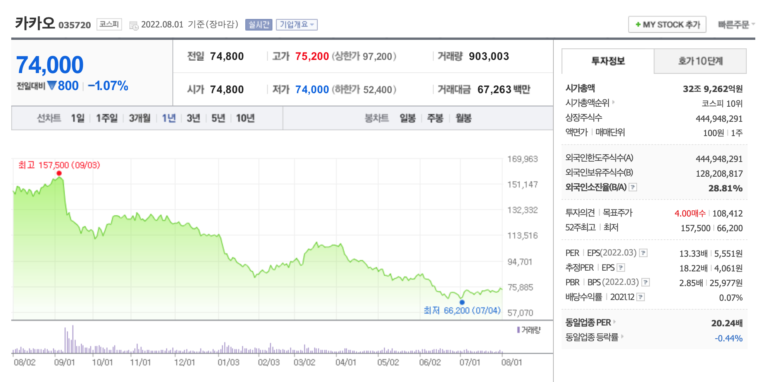Open help icon next to PER EPS(2022.03)
This screenshot has height=382, width=758.
click(x=643, y=253)
